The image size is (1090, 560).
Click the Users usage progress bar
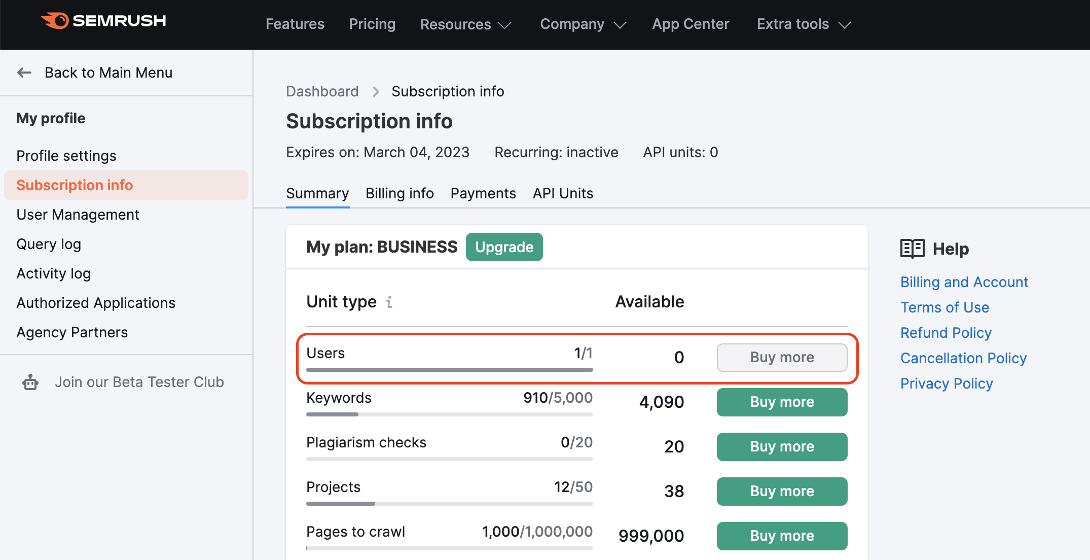pos(450,370)
